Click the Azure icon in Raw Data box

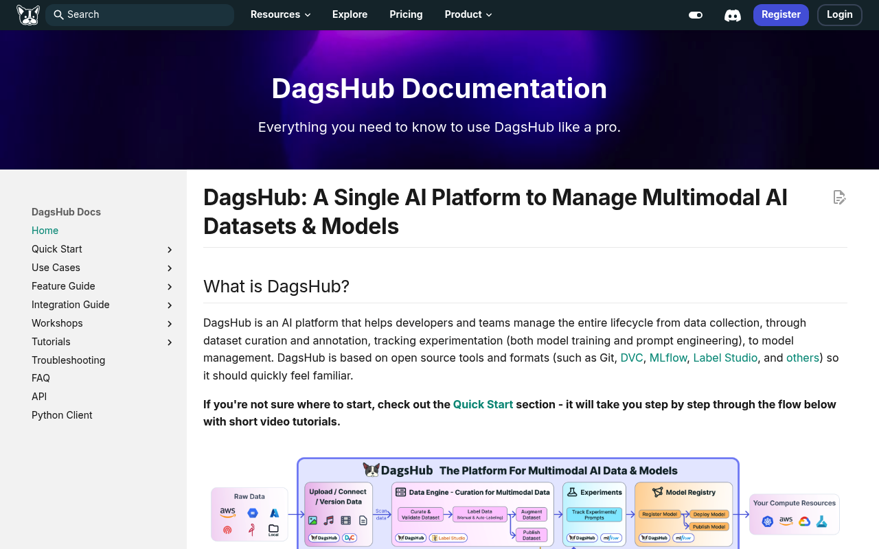click(x=275, y=513)
